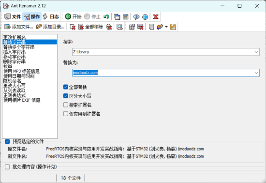The image size is (266, 183).
Task: Click the skull remove dead files icon
Action: tap(109, 27)
